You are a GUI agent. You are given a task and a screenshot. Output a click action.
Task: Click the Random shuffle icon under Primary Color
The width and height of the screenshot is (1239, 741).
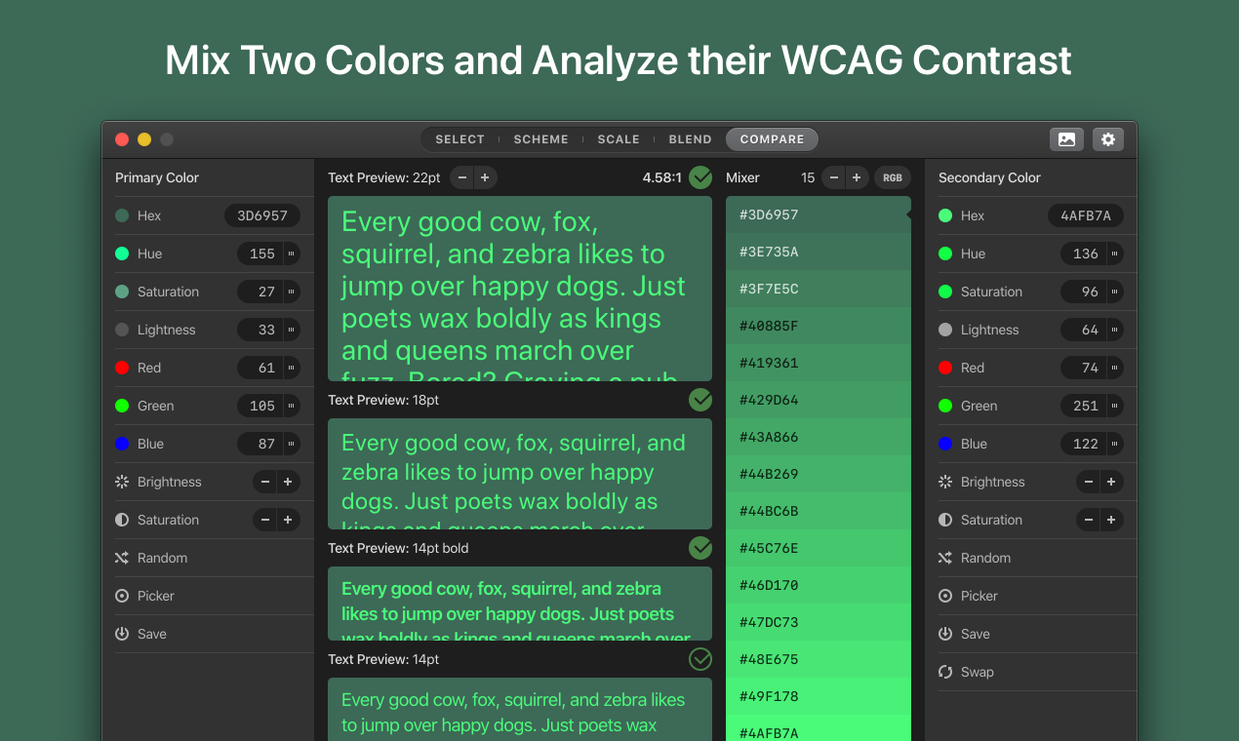[x=122, y=558]
